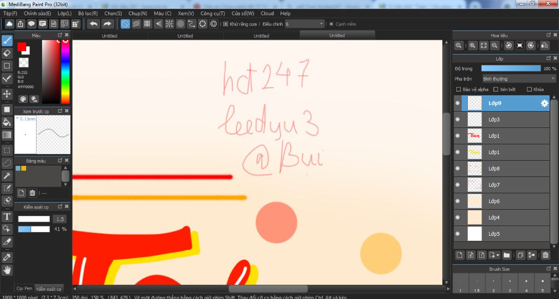Hide the Lớp8 layer
Viewport: 559px width, 299px height.
pyautogui.click(x=458, y=168)
